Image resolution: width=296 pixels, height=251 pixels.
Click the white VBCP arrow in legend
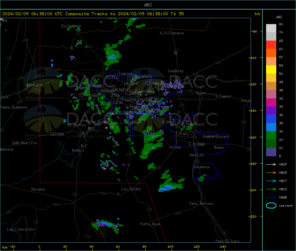[x=271, y=164]
